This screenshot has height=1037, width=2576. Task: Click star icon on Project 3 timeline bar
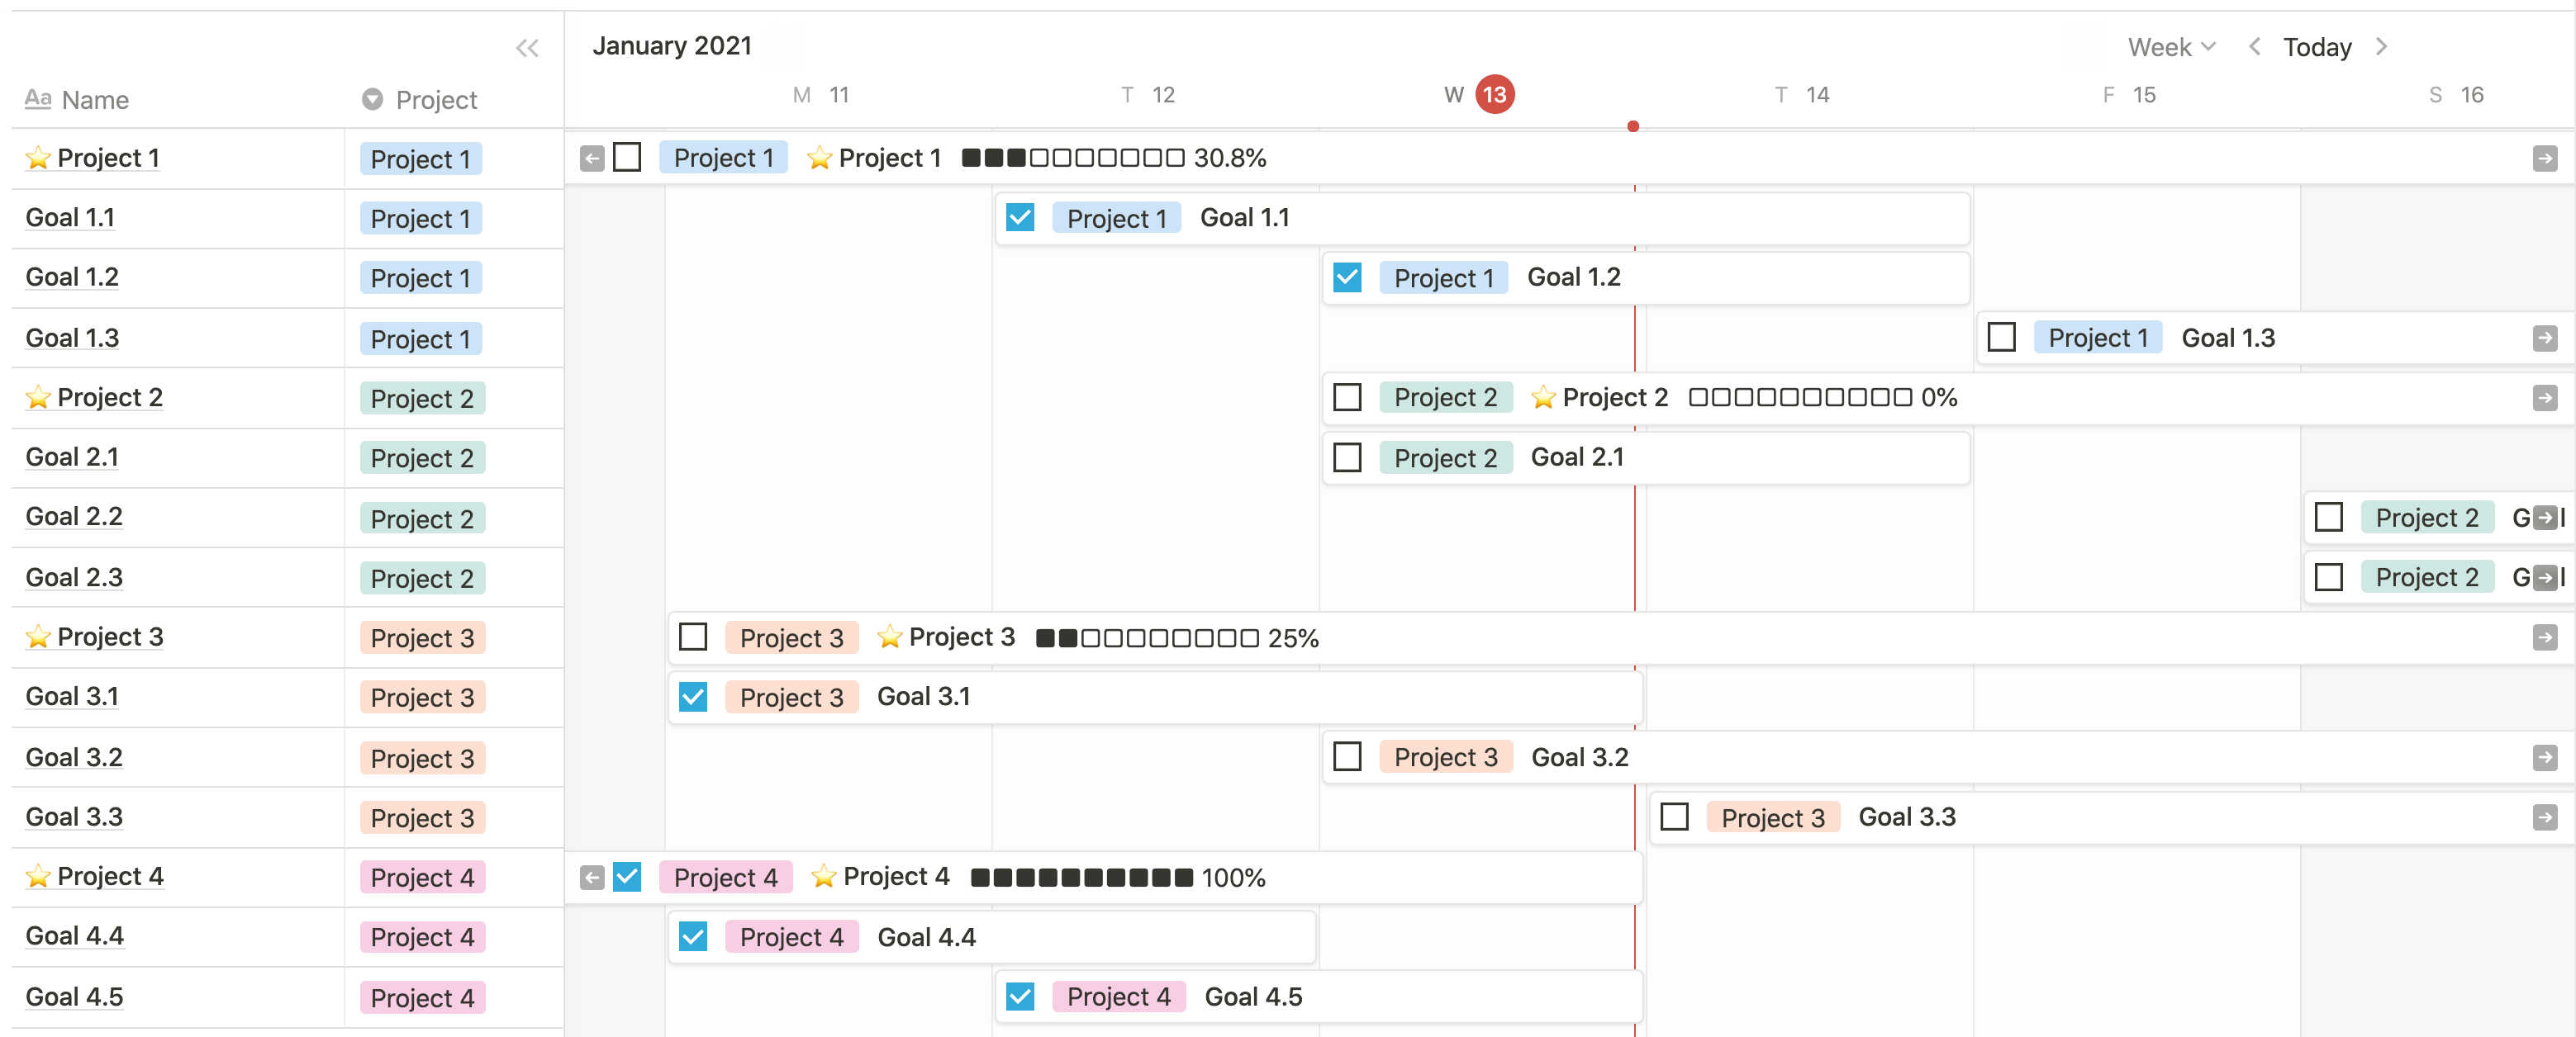pos(890,637)
